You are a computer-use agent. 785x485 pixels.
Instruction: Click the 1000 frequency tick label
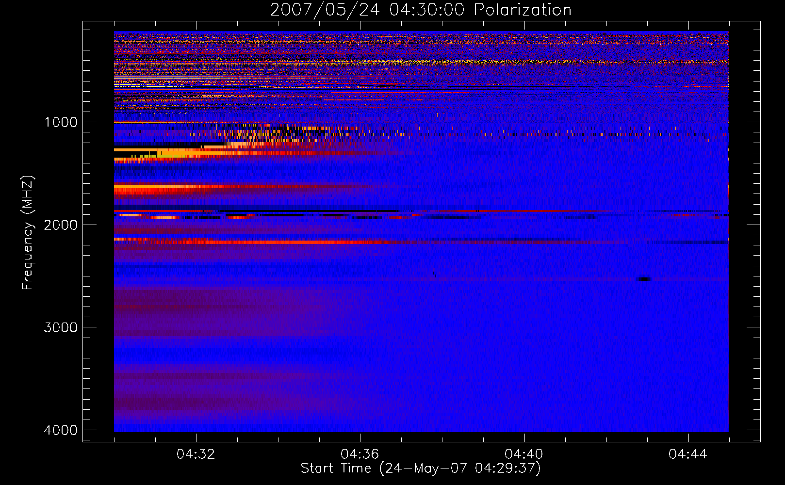(x=61, y=122)
